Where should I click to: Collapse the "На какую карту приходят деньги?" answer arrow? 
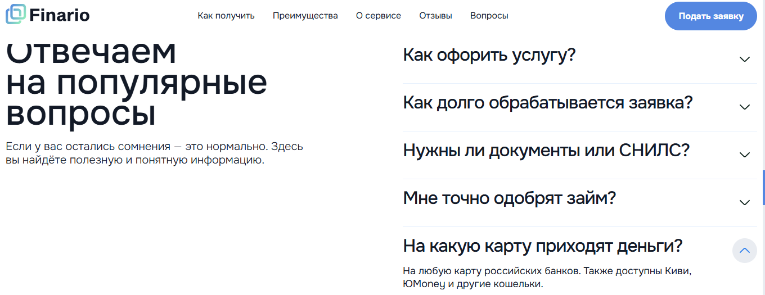[745, 251]
